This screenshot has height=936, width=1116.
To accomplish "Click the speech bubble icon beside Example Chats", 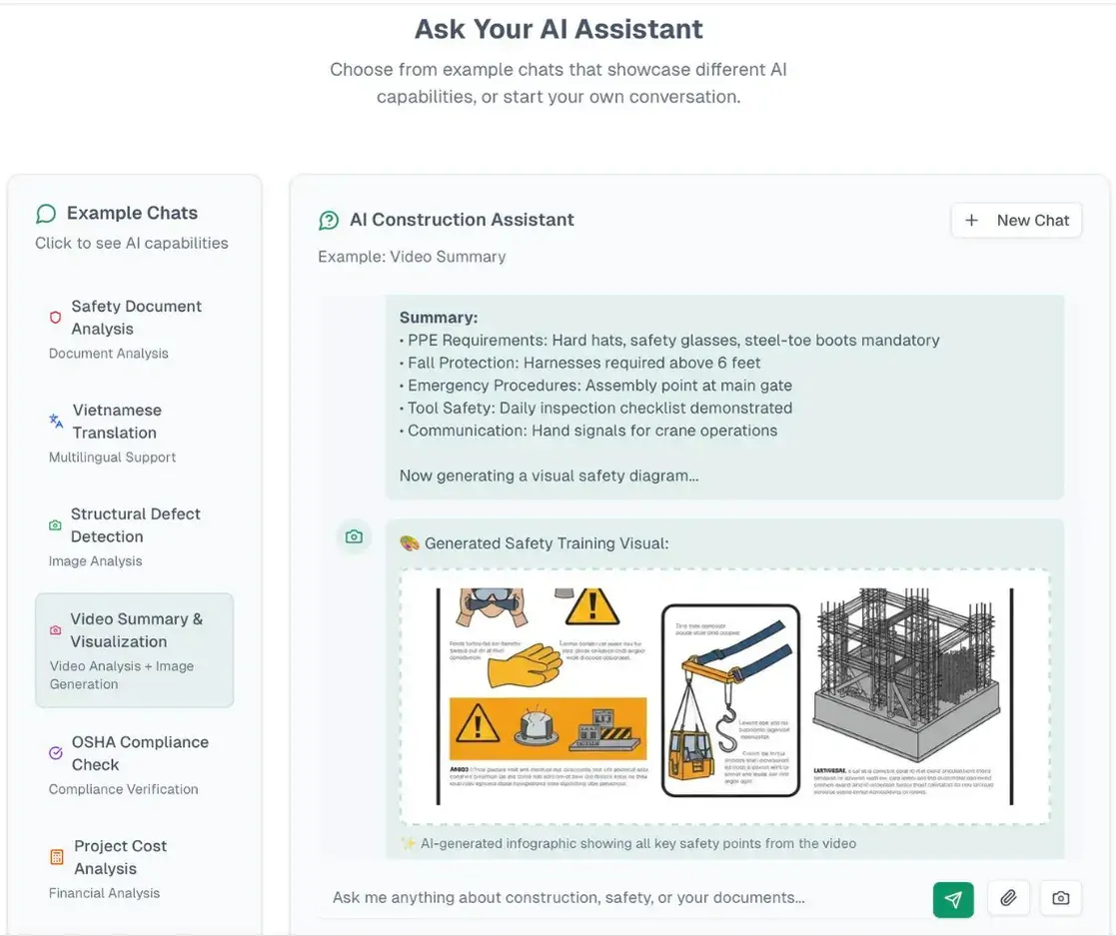I will pyautogui.click(x=45, y=213).
